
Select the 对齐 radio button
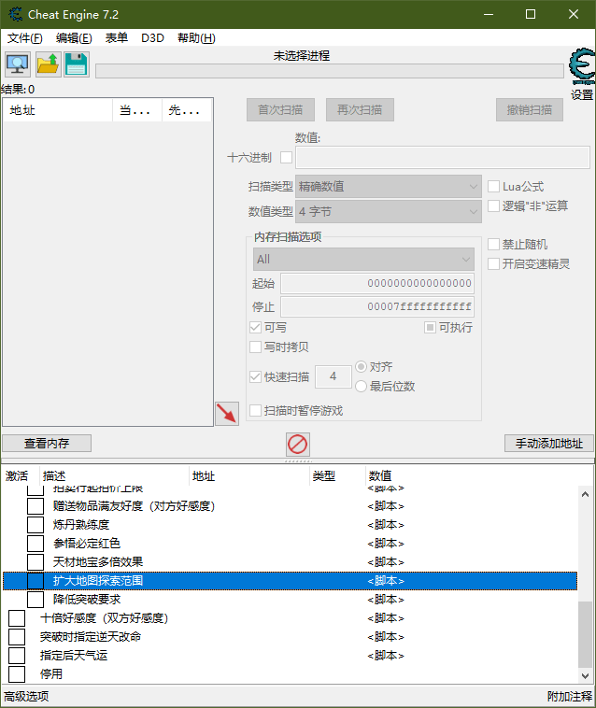coord(361,367)
